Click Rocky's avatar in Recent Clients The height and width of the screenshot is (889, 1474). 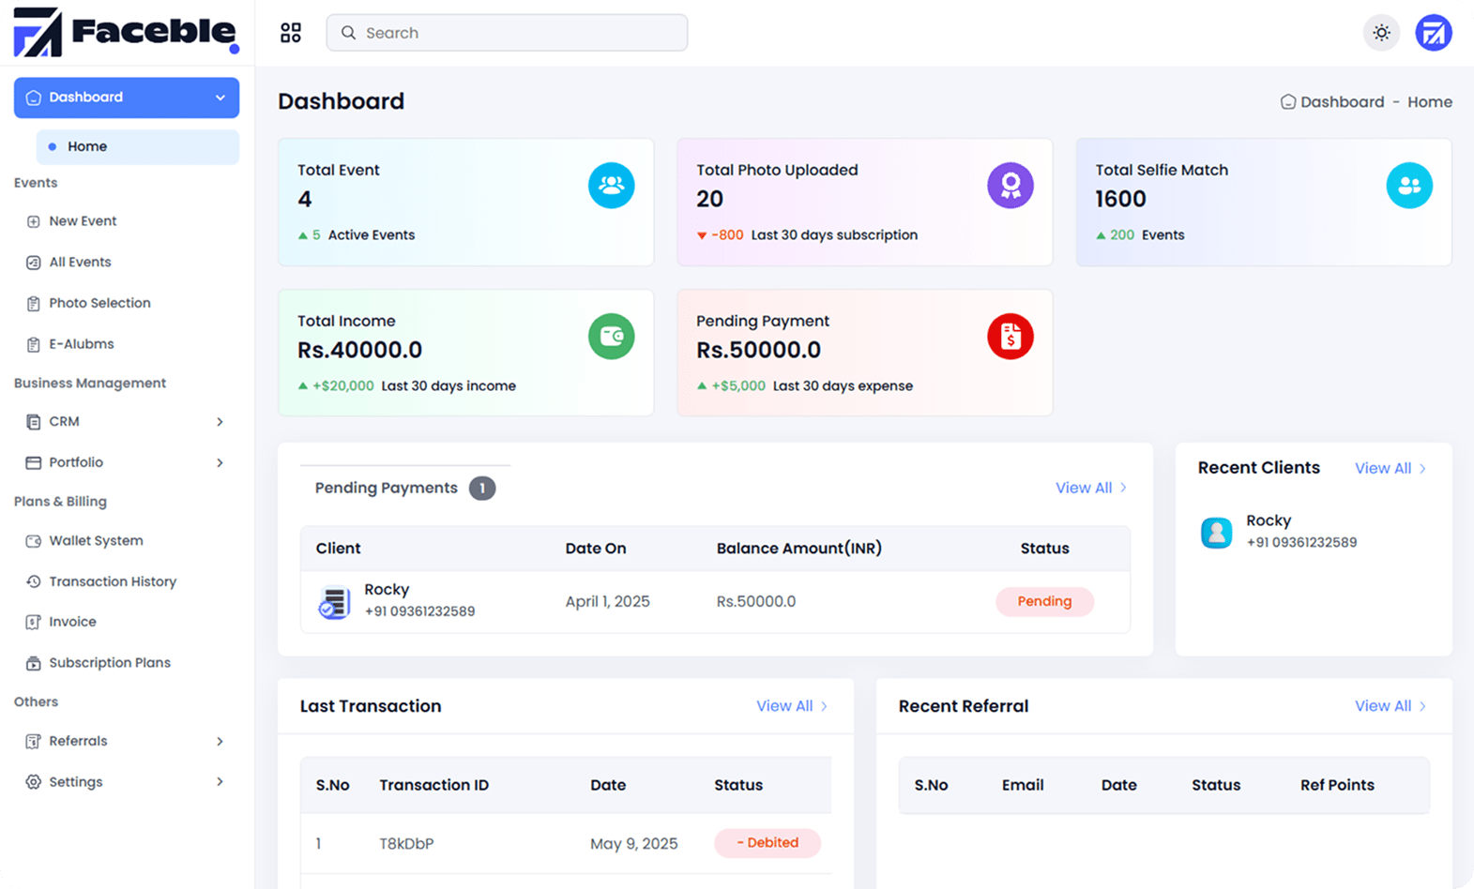1216,532
